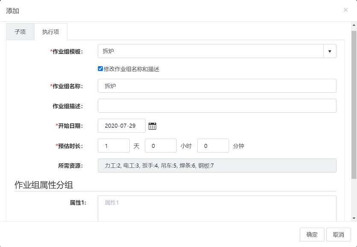Click the vertical scrollbar thumb
The image size is (357, 247).
click(354, 103)
